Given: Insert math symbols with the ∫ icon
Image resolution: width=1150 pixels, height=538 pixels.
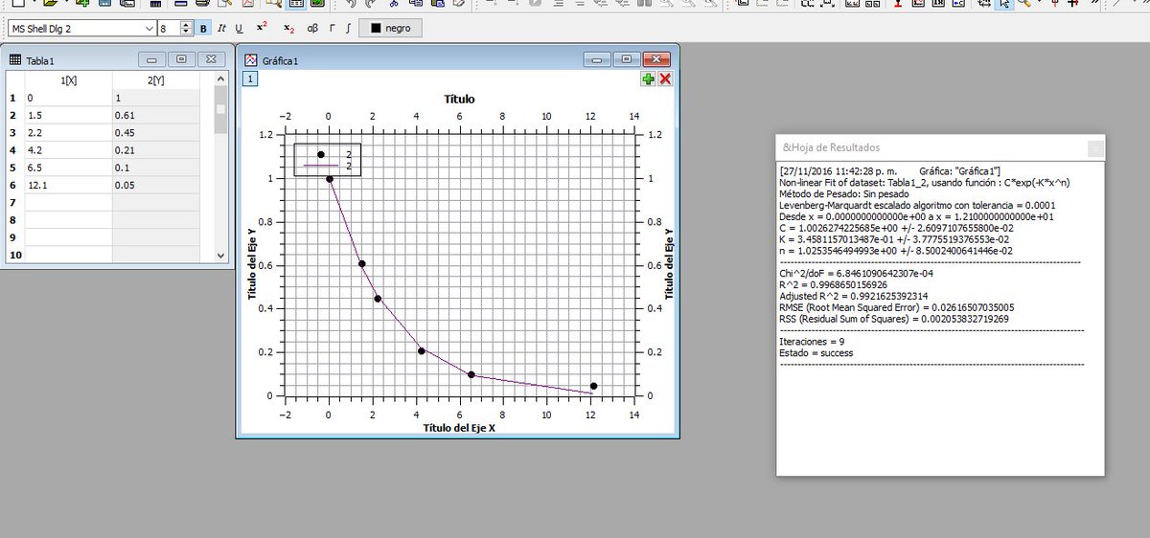Looking at the screenshot, I should click(347, 29).
